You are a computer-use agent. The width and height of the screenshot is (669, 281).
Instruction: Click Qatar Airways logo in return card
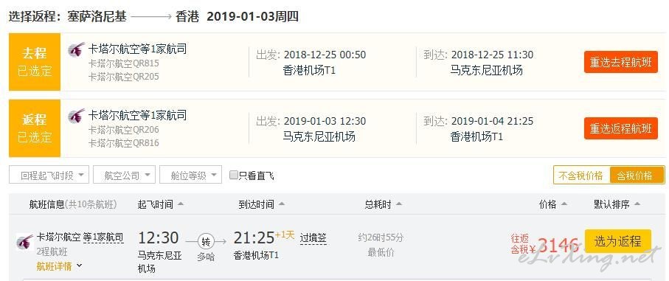click(x=77, y=116)
